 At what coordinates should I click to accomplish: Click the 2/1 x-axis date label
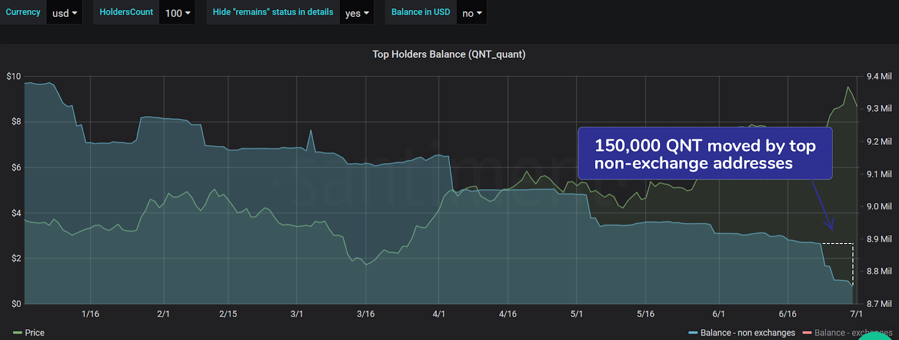pyautogui.click(x=164, y=314)
